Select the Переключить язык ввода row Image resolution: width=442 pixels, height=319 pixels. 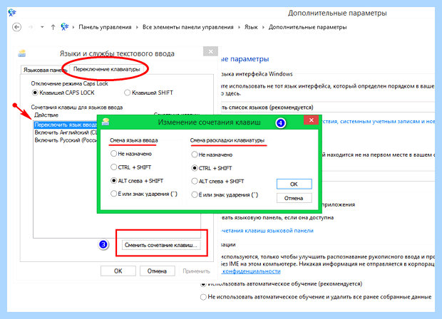(66, 125)
